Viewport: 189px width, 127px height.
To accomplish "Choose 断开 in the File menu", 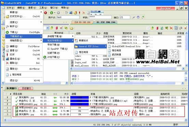I will (24, 26).
